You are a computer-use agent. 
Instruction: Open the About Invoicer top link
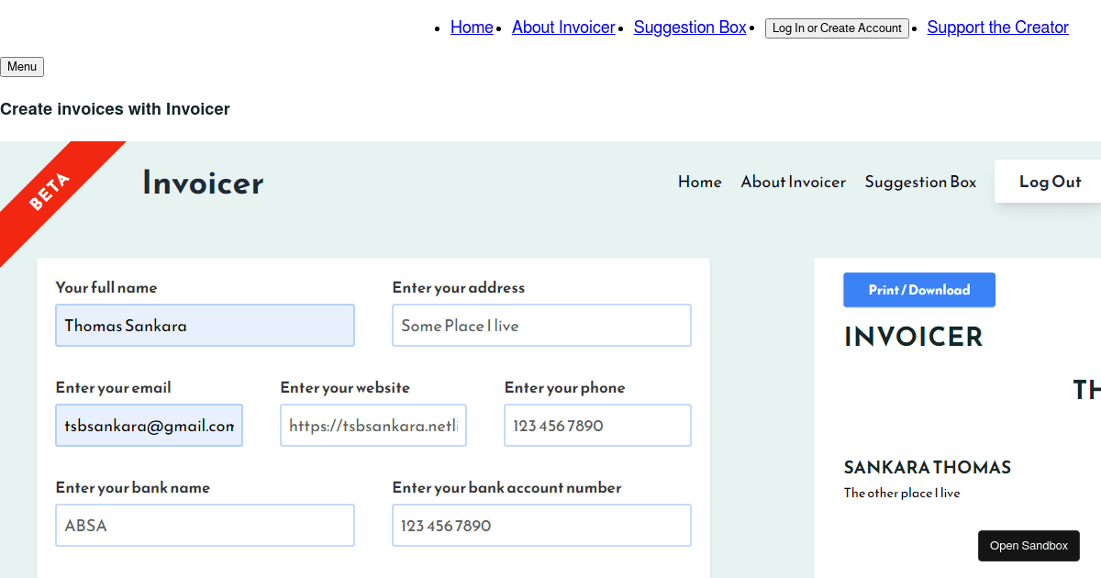pos(563,28)
